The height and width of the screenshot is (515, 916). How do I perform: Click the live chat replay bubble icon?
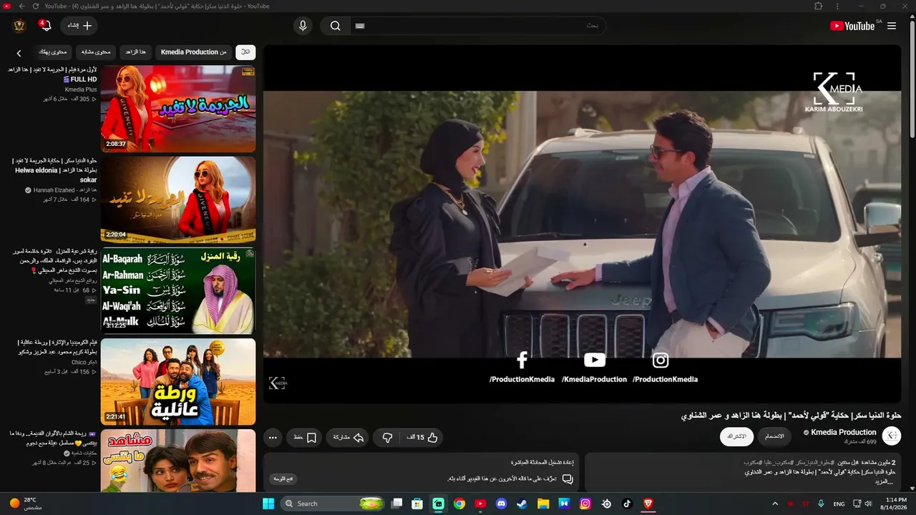(x=567, y=479)
